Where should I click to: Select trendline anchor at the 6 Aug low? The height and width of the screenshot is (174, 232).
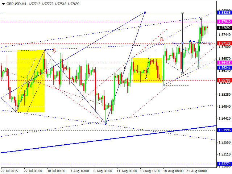click(105, 123)
